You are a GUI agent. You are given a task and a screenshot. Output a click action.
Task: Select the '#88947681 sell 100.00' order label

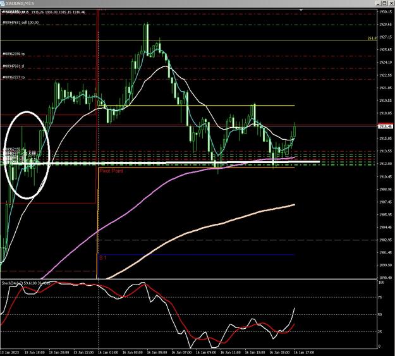tap(21, 23)
